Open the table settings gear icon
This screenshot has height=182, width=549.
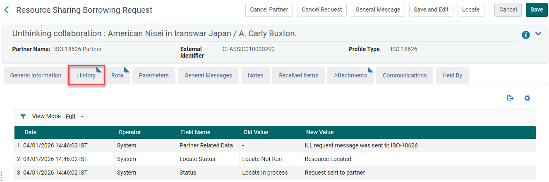[527, 98]
